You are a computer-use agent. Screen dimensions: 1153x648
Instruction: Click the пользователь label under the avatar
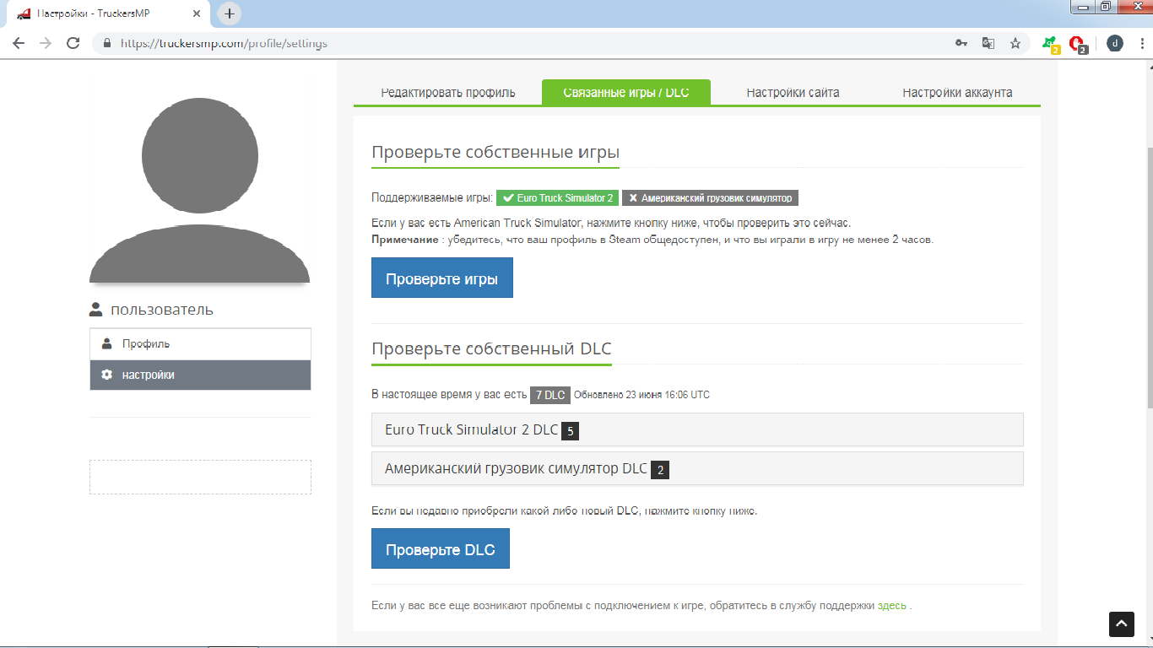(x=162, y=310)
